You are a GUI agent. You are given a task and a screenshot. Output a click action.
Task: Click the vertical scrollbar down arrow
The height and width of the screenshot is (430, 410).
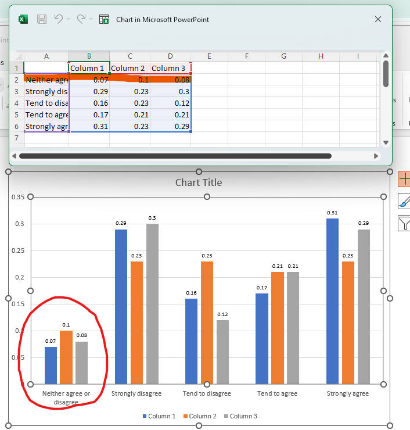[386, 142]
